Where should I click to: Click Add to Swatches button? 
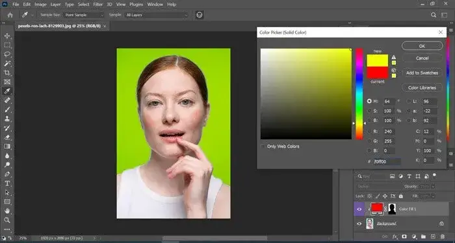(422, 73)
